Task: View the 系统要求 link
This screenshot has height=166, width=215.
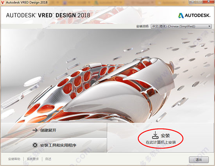Action: [x=32, y=159]
